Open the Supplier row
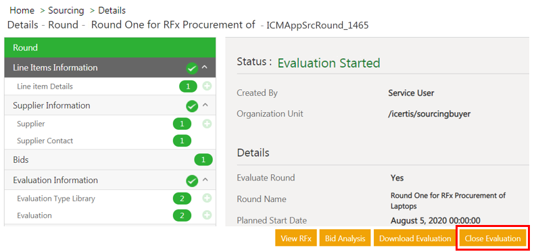The height and width of the screenshot is (252, 534). click(x=110, y=124)
